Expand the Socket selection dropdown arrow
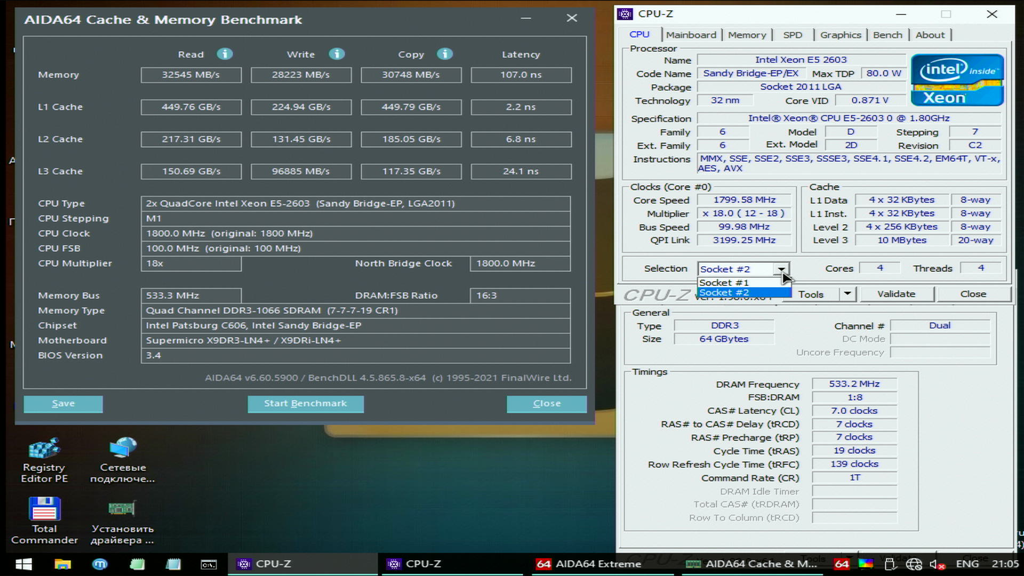1024x576 pixels. [x=781, y=269]
